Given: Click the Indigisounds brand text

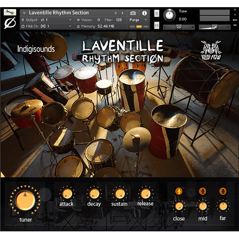Looking at the screenshot, I should coord(36,49).
